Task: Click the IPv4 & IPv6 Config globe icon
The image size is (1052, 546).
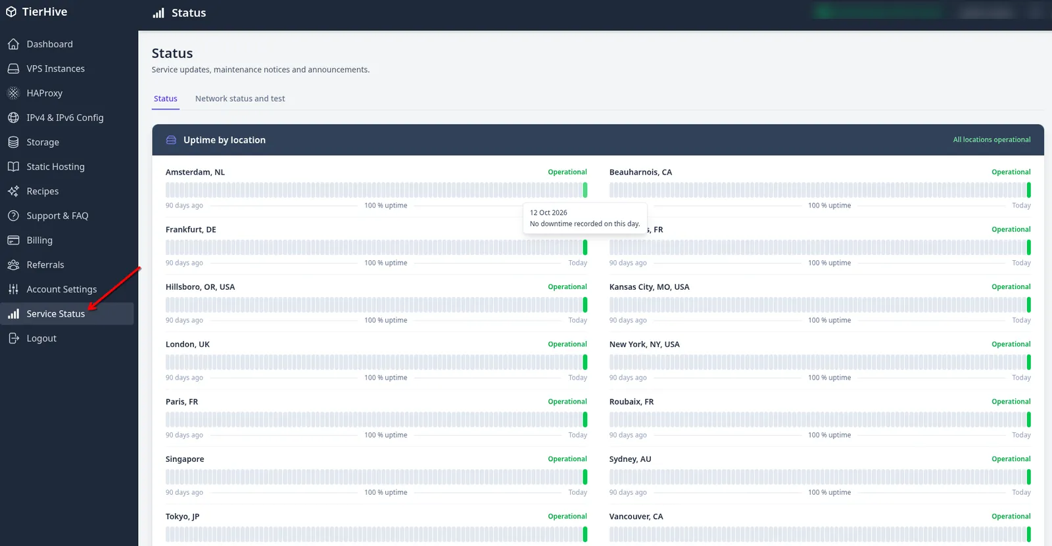Action: point(13,118)
